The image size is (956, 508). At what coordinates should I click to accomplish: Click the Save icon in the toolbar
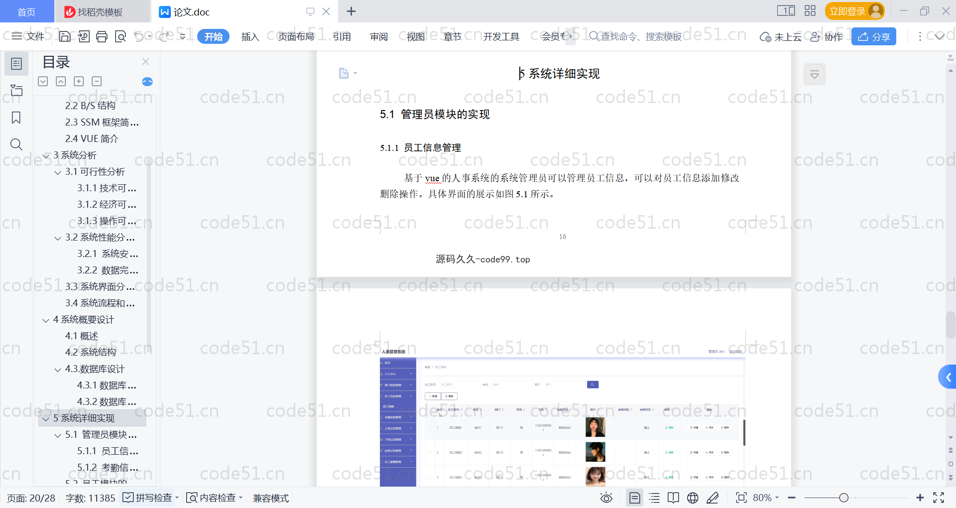tap(65, 36)
